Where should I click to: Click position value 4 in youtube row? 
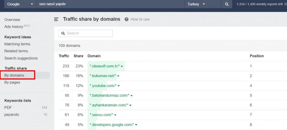pos(251,86)
